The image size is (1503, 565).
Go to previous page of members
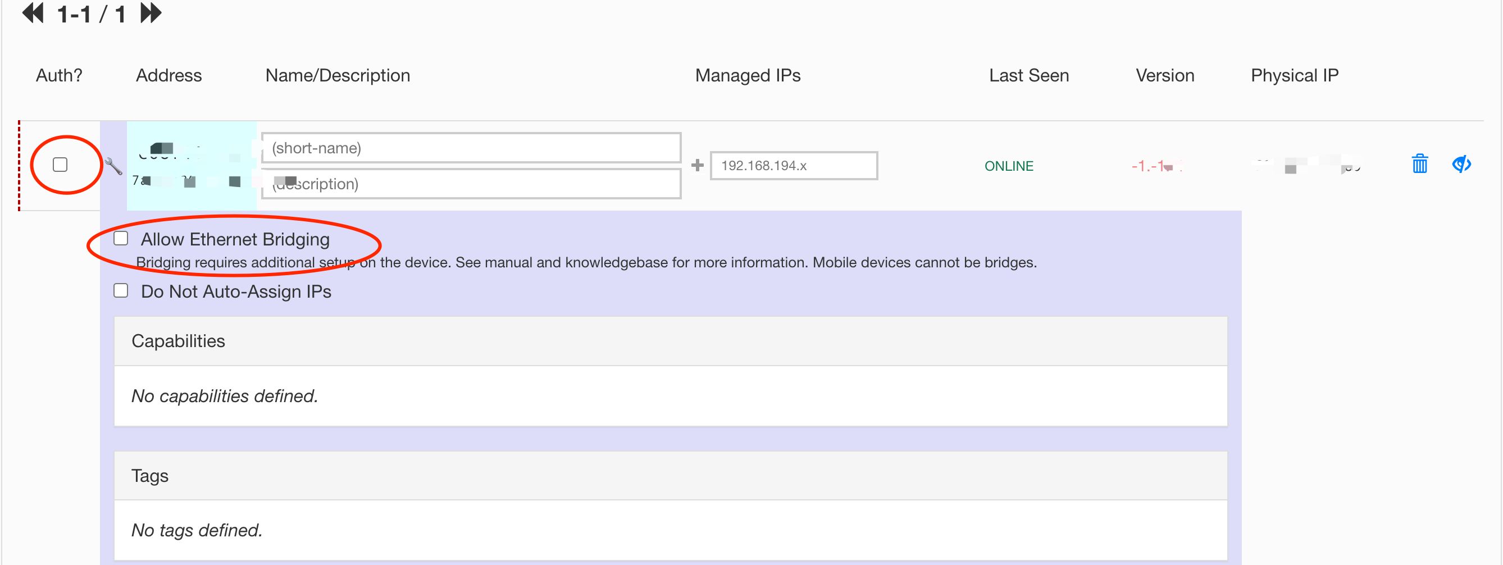(x=33, y=12)
